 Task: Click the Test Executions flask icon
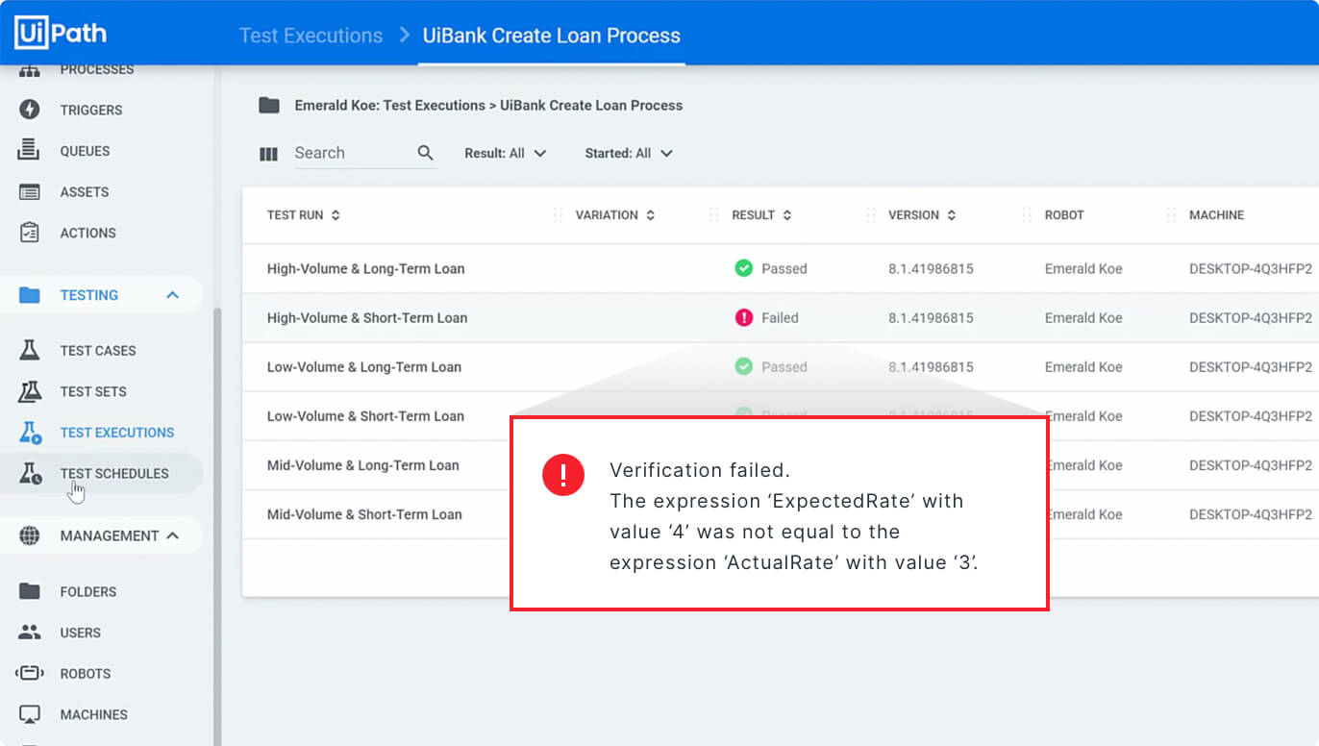click(30, 433)
